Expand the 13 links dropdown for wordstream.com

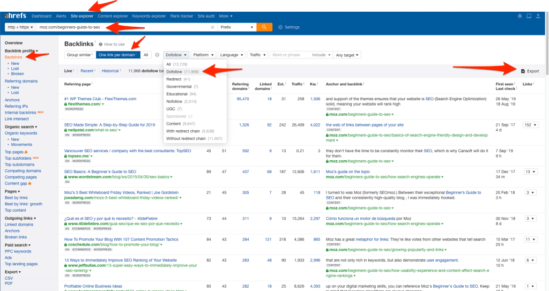click(530, 171)
